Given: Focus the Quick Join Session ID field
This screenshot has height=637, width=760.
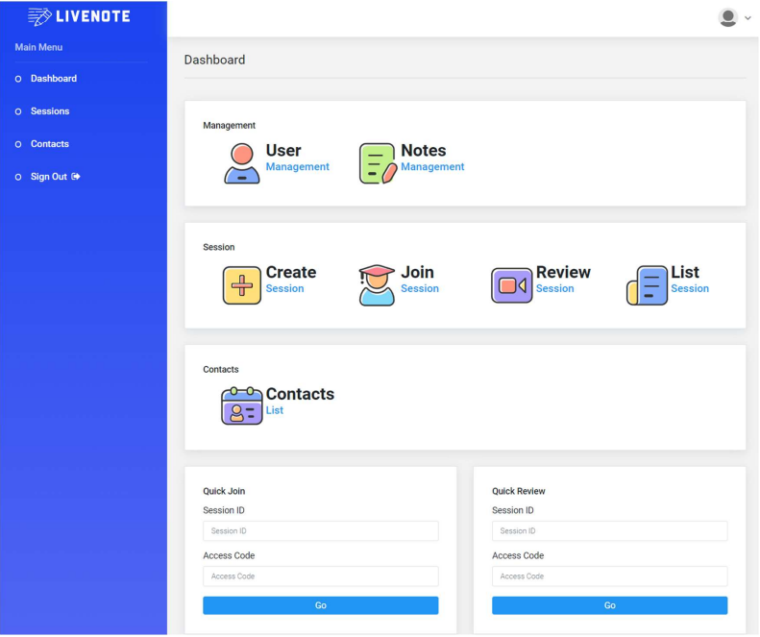Looking at the screenshot, I should 320,531.
